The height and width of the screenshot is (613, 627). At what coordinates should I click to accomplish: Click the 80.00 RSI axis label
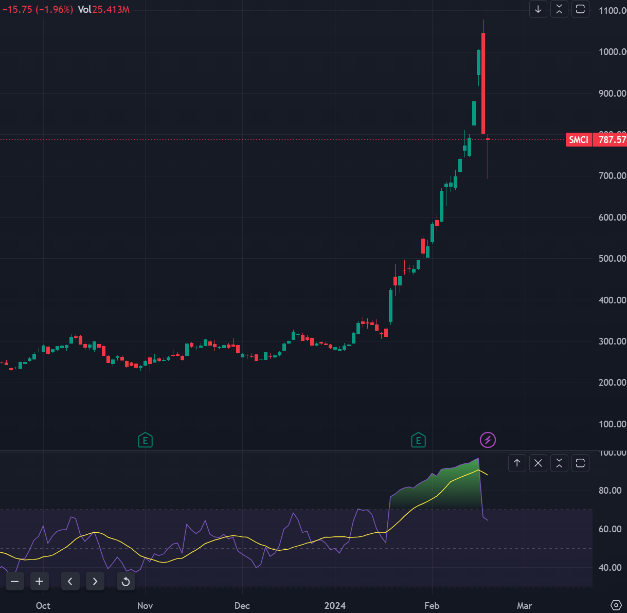(x=610, y=491)
